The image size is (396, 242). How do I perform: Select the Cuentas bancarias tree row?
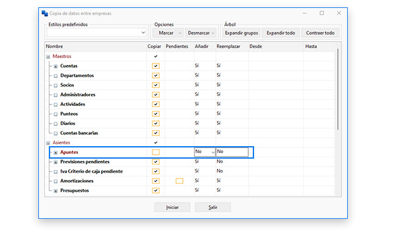pos(79,133)
